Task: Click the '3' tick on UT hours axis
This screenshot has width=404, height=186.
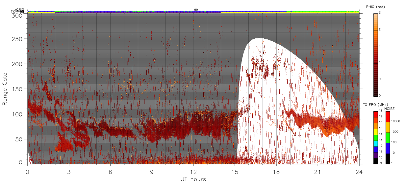Action: [x=69, y=172]
